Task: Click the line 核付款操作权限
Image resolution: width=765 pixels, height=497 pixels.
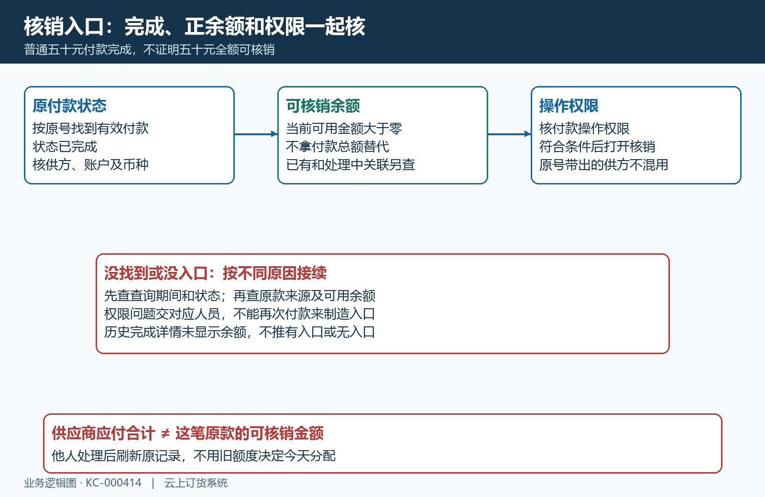Action: pyautogui.click(x=584, y=128)
